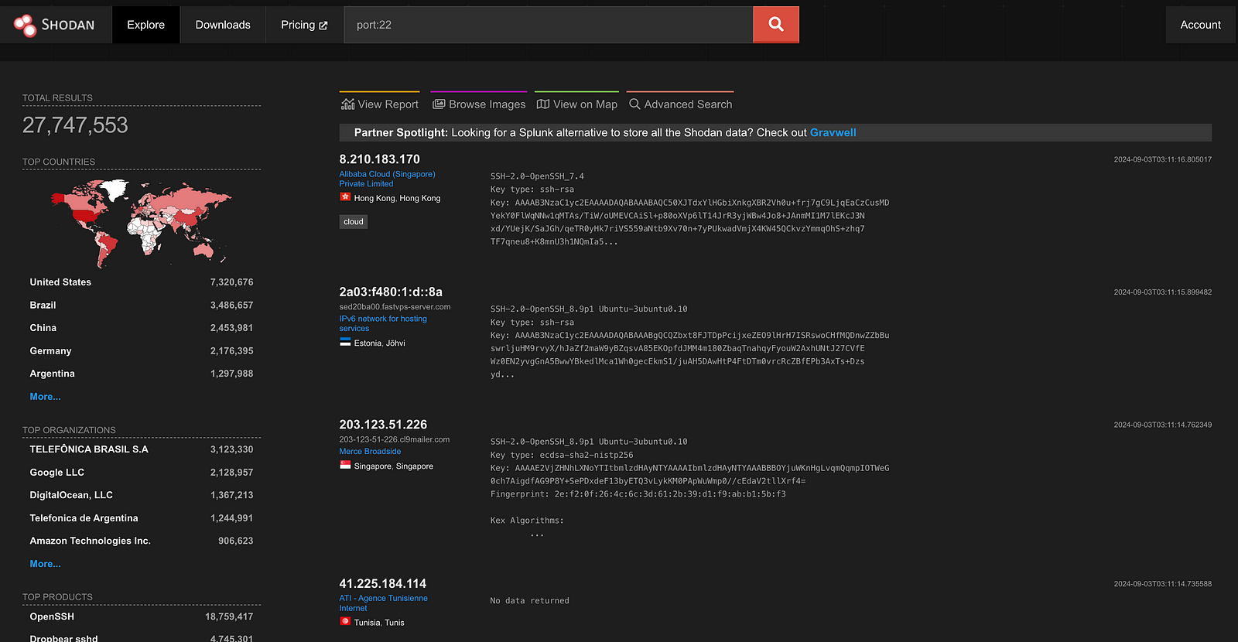Click the hostname sed20ba00.fastvps-server.com
The height and width of the screenshot is (642, 1238).
[395, 307]
